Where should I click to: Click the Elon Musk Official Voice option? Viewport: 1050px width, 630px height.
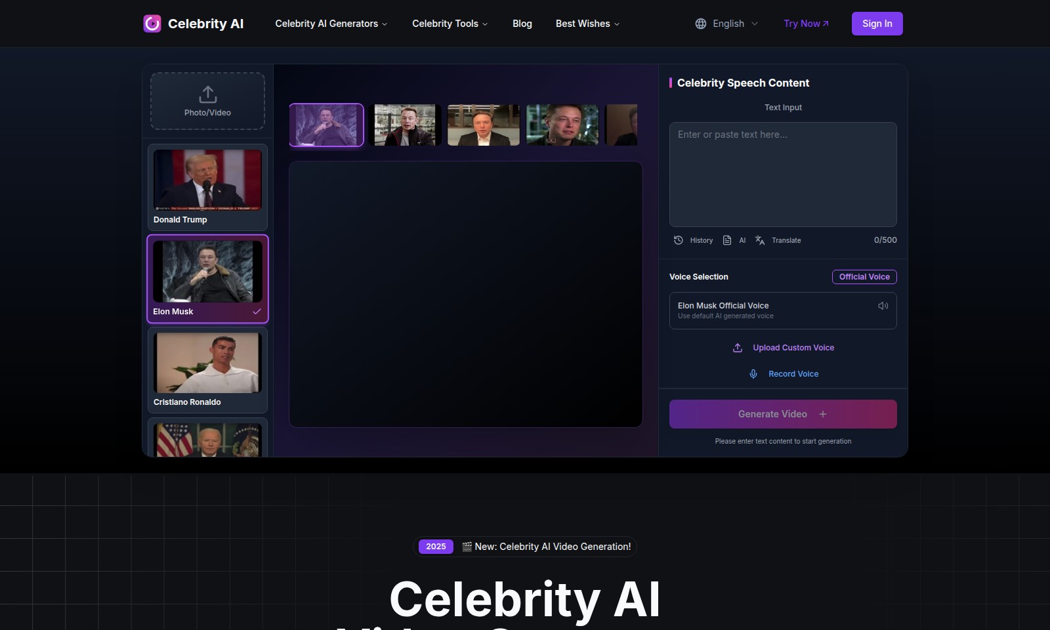pos(783,310)
